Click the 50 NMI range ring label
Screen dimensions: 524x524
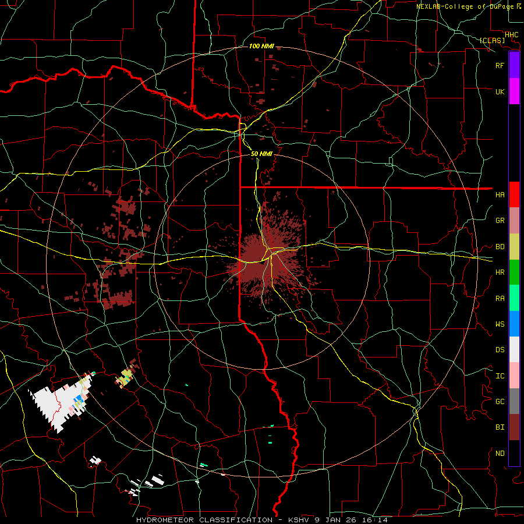(x=261, y=154)
